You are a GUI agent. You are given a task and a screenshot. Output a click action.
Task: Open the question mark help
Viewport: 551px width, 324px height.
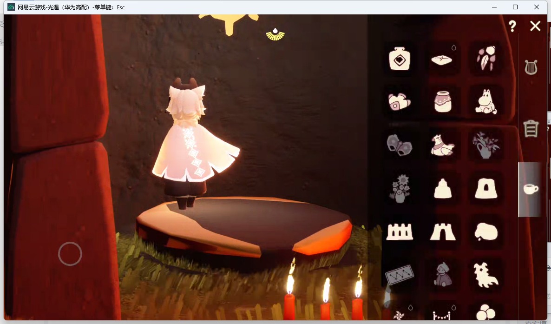coord(512,26)
